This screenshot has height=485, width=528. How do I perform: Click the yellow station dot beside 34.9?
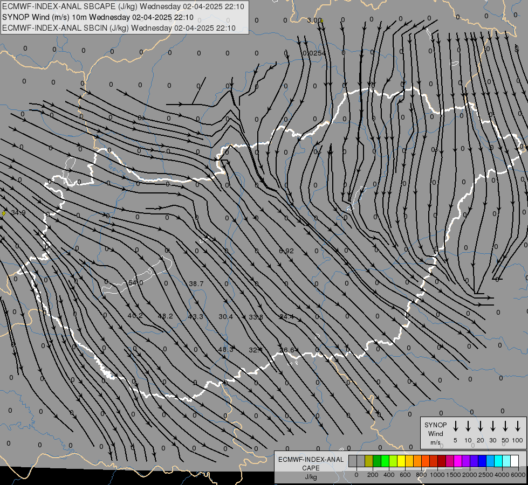[x=4, y=213]
